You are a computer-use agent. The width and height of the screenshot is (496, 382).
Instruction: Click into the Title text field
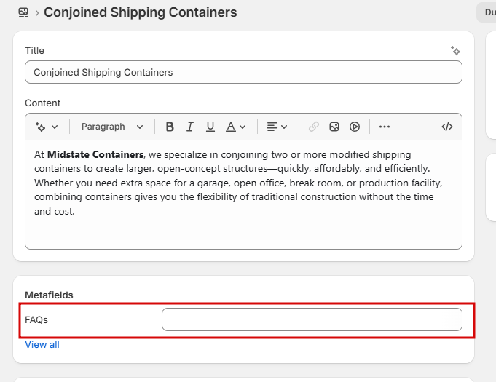pos(243,72)
